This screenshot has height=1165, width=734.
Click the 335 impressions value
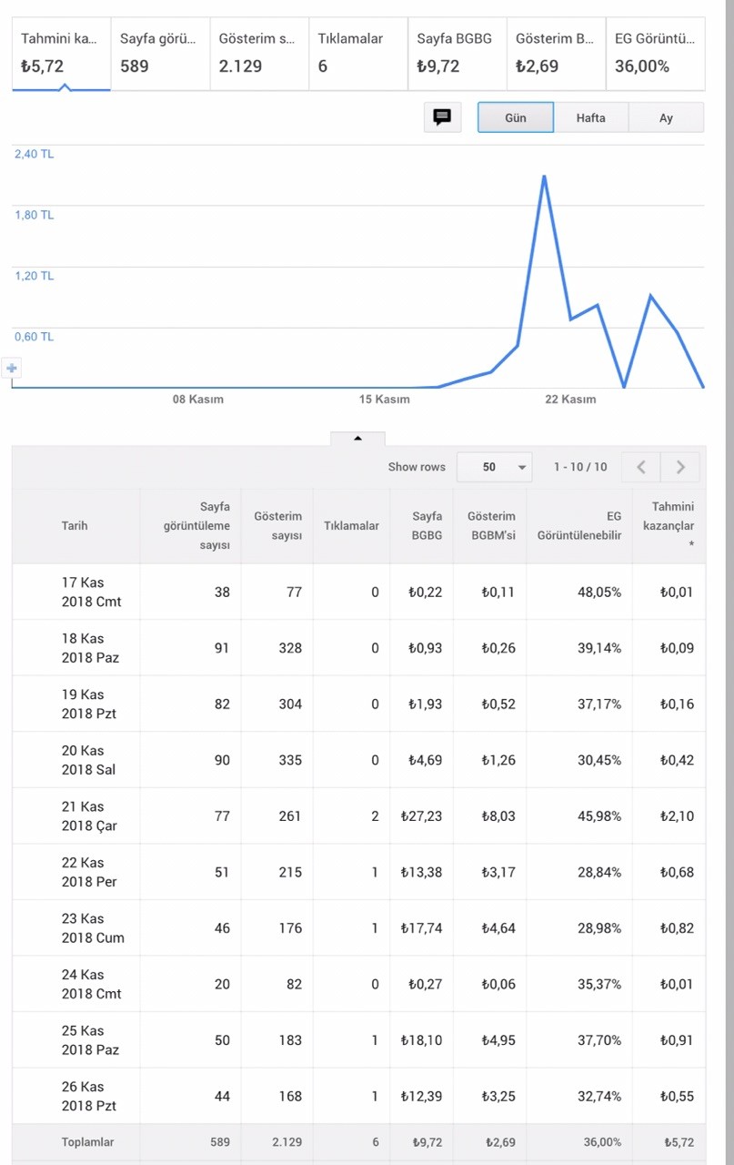(x=290, y=760)
